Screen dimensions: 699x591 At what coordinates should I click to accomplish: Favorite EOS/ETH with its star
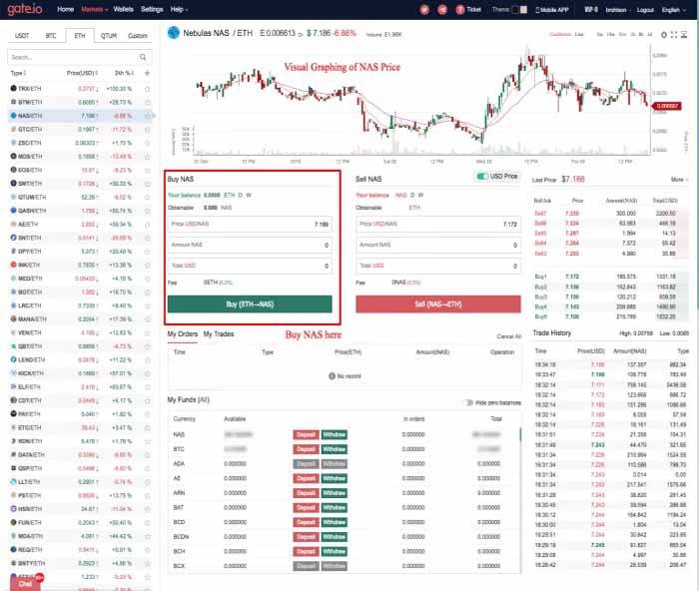click(x=147, y=170)
